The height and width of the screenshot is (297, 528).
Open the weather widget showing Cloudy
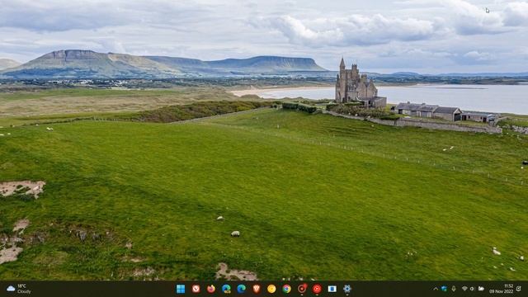(19, 289)
